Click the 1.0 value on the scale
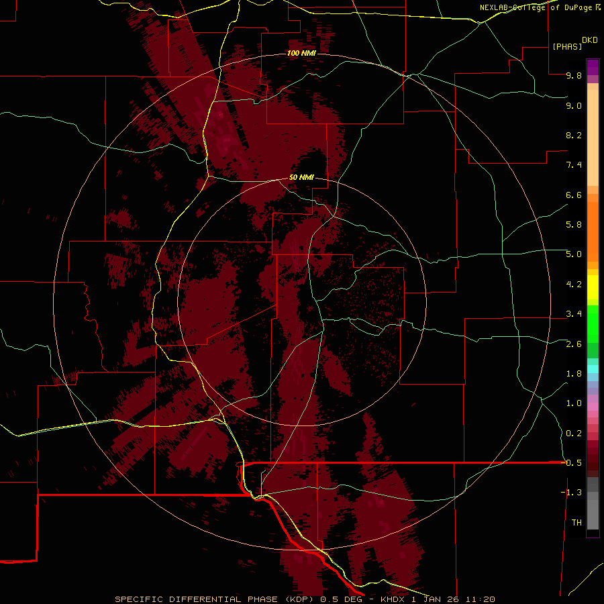Viewport: 604px width, 604px height. (x=574, y=403)
